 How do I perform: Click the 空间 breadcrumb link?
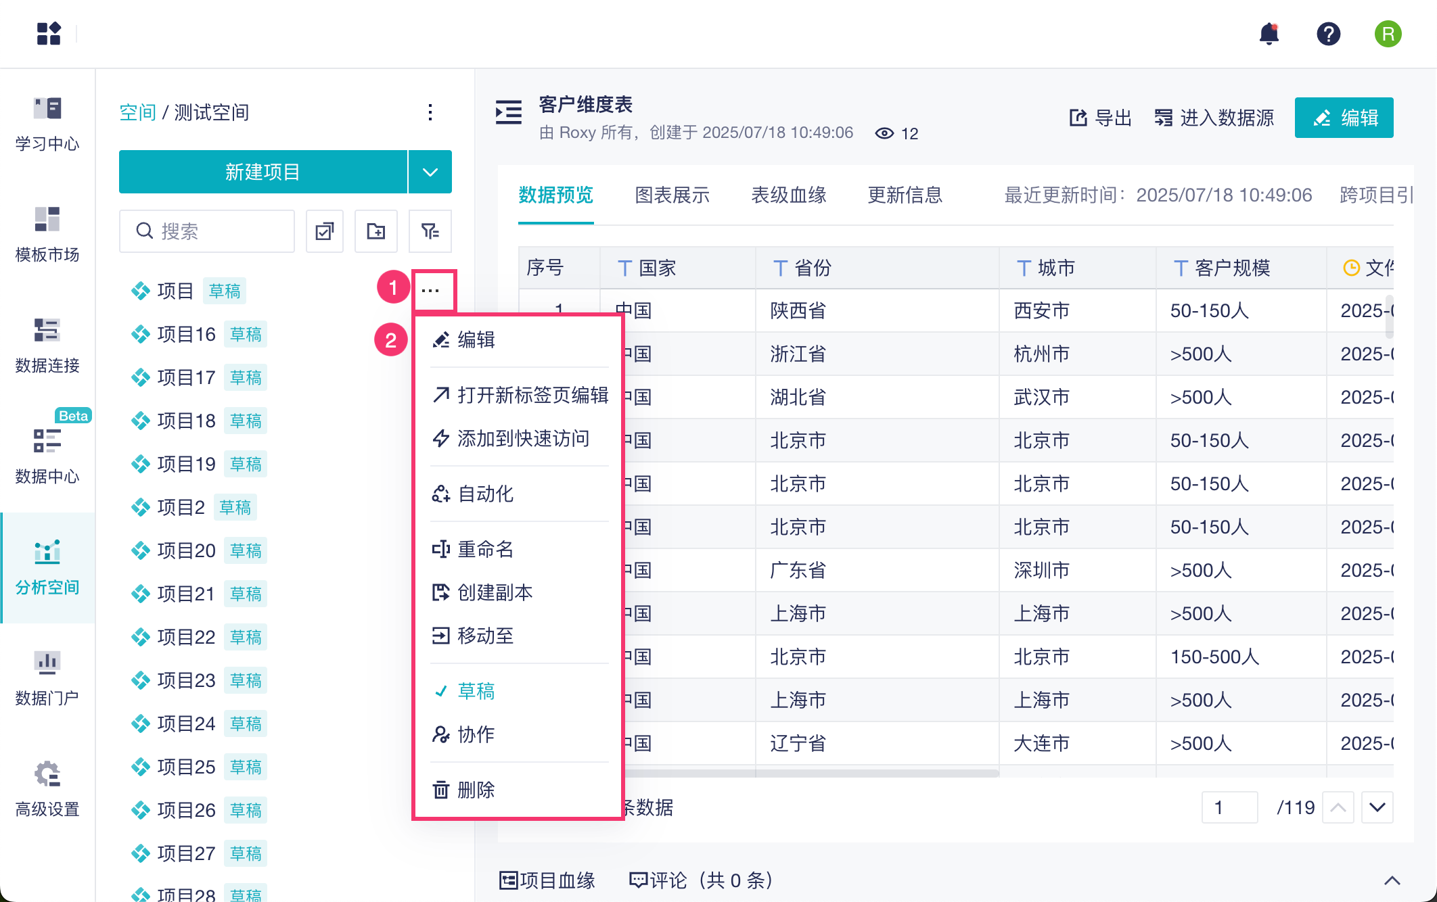[x=137, y=112]
